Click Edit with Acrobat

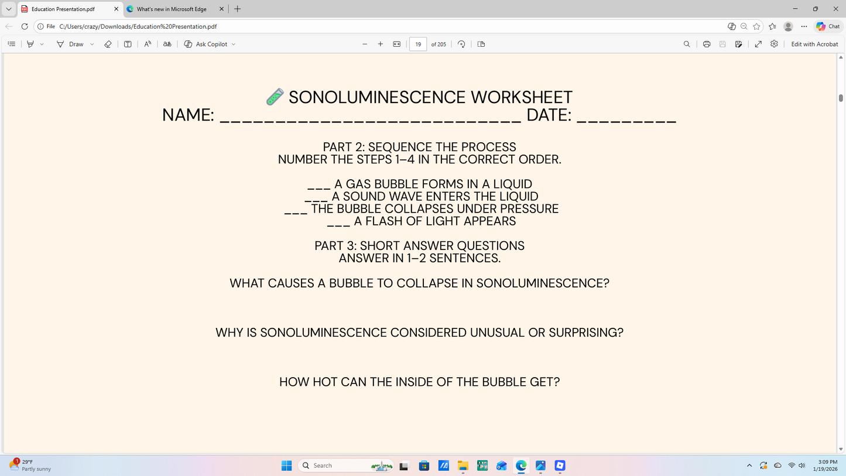point(814,44)
